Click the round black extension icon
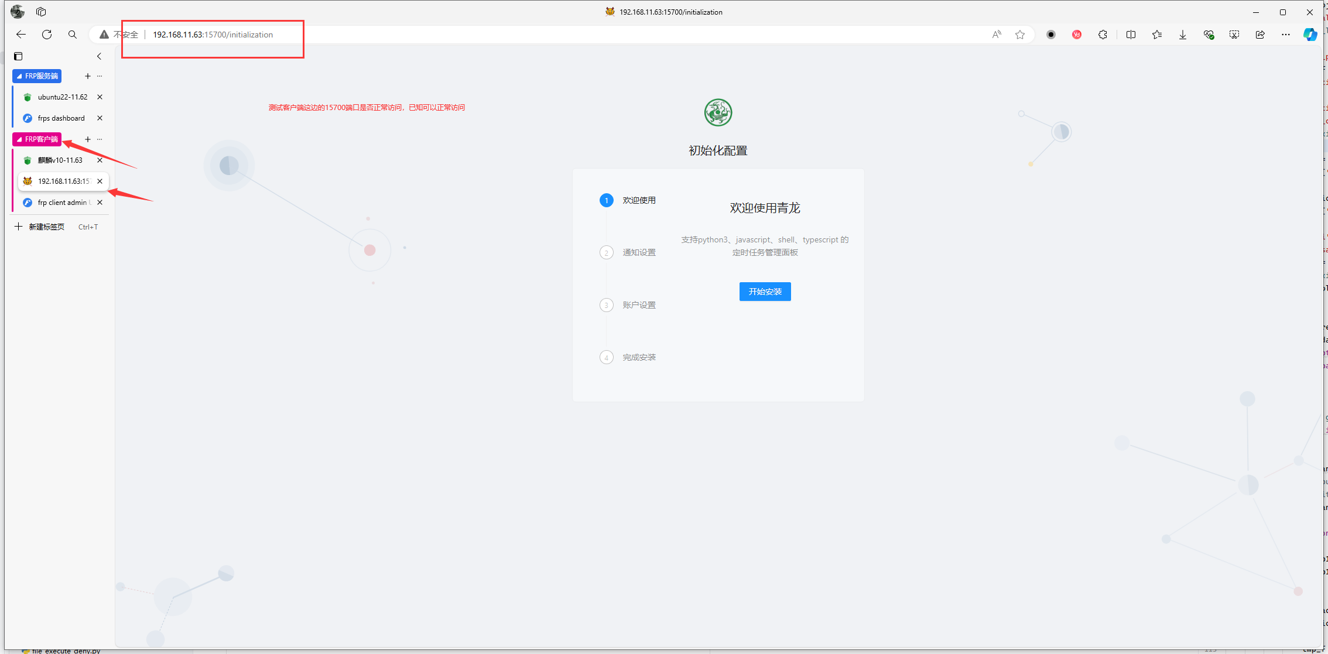This screenshot has height=654, width=1328. point(1051,35)
